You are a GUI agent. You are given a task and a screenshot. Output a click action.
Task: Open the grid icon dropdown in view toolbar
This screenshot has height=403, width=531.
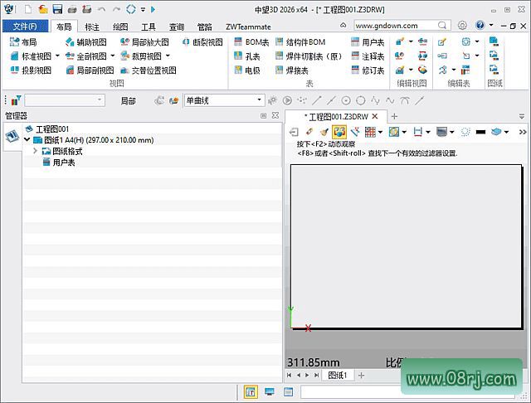click(x=381, y=132)
